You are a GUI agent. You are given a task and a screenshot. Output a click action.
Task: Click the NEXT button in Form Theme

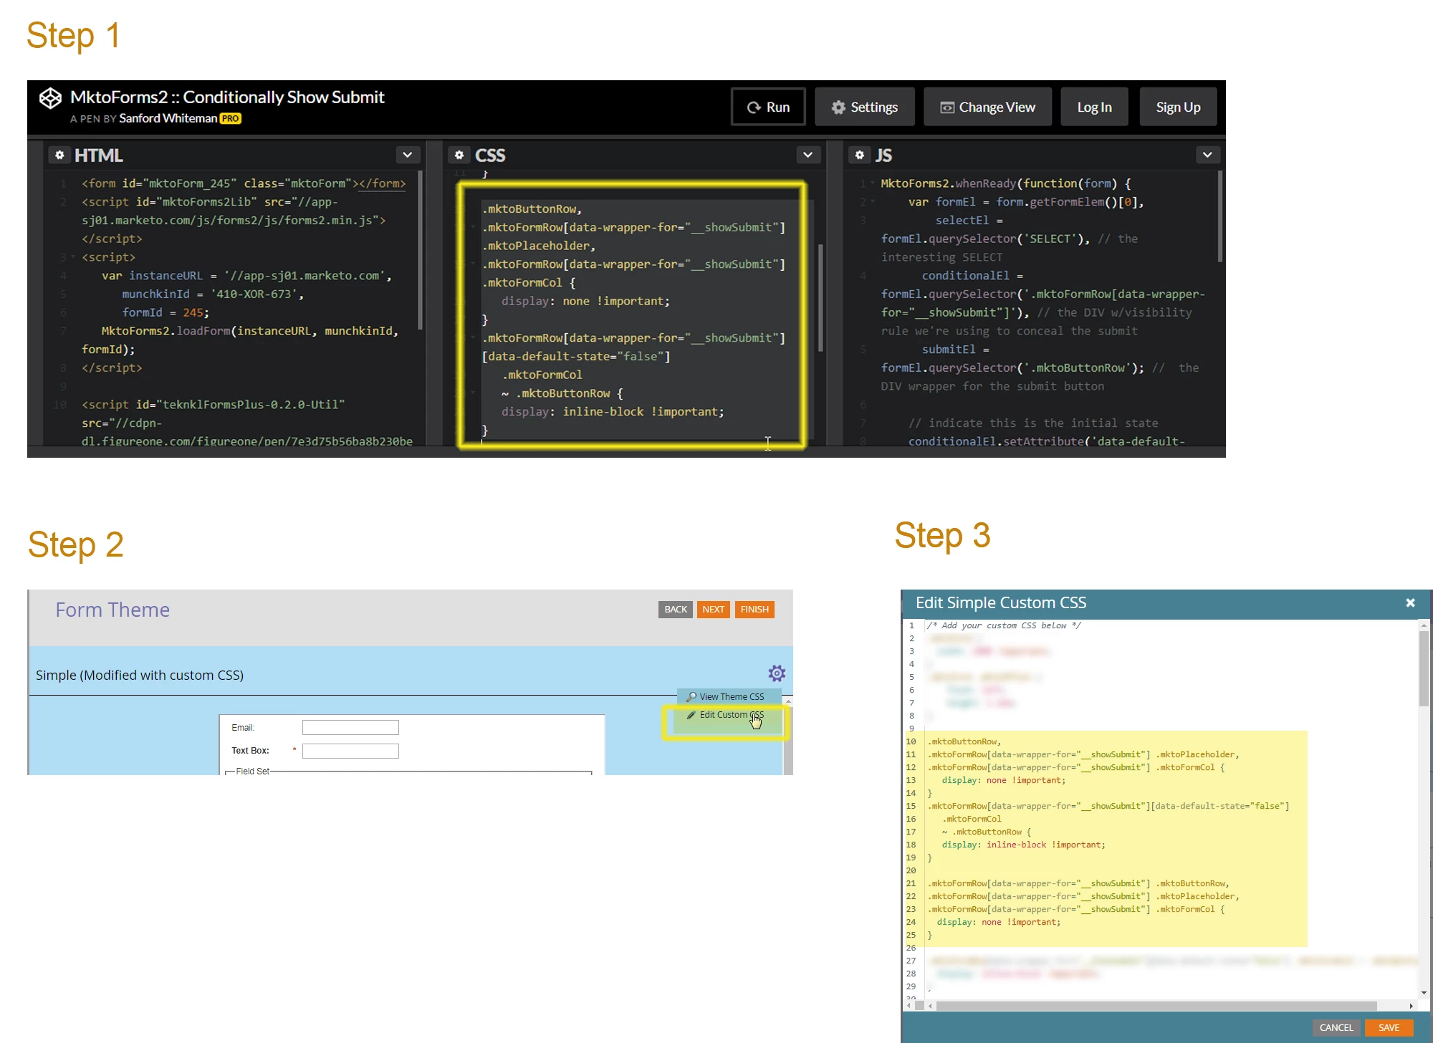(x=713, y=610)
